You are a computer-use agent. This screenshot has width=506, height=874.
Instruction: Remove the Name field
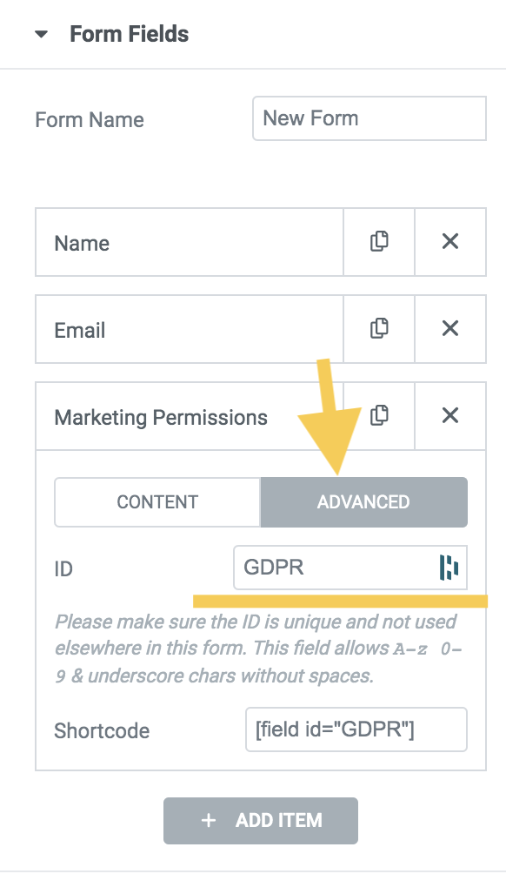pos(450,242)
